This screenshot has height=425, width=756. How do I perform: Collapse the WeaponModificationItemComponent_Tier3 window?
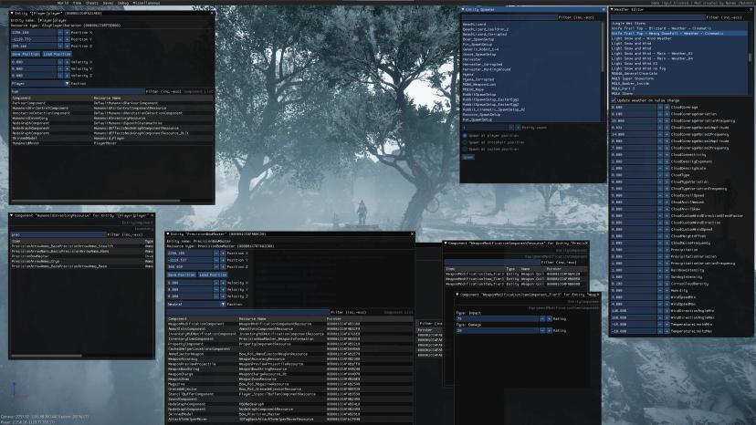(x=457, y=295)
